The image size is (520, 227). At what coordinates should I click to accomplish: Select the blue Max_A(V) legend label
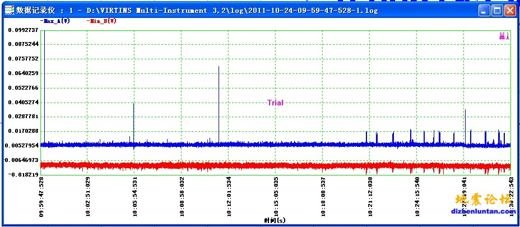coord(55,21)
